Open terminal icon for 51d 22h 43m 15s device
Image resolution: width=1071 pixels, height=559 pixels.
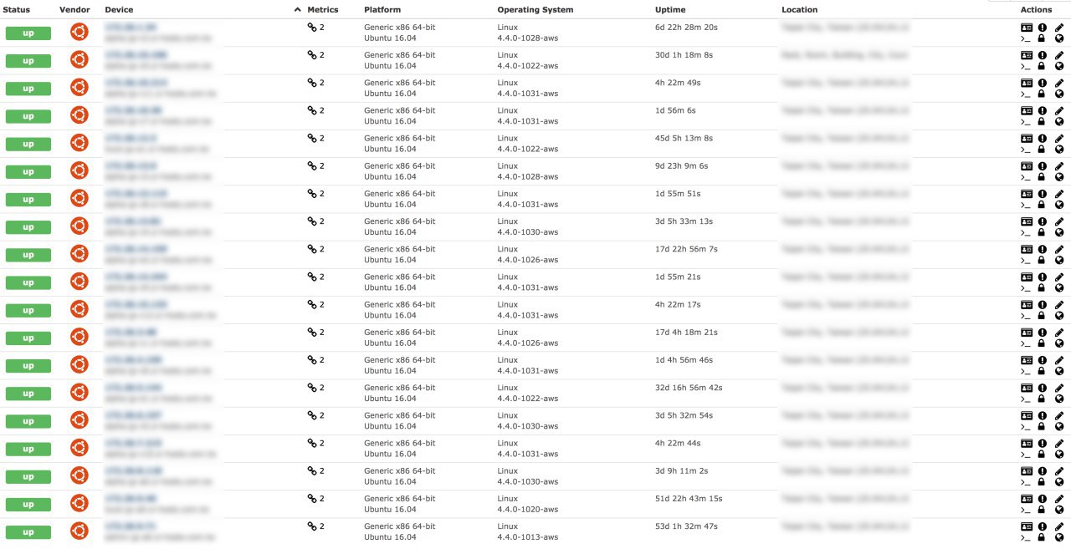click(x=1026, y=509)
